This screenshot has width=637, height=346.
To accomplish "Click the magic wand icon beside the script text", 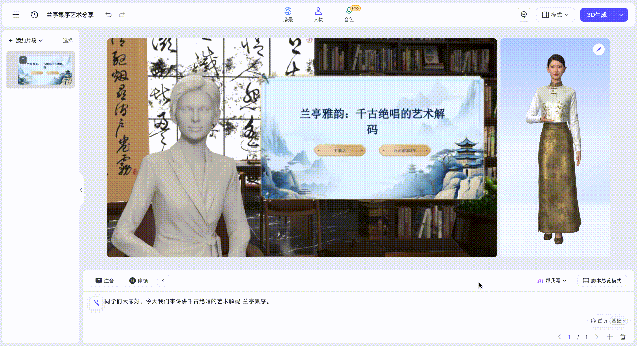I will pyautogui.click(x=96, y=303).
